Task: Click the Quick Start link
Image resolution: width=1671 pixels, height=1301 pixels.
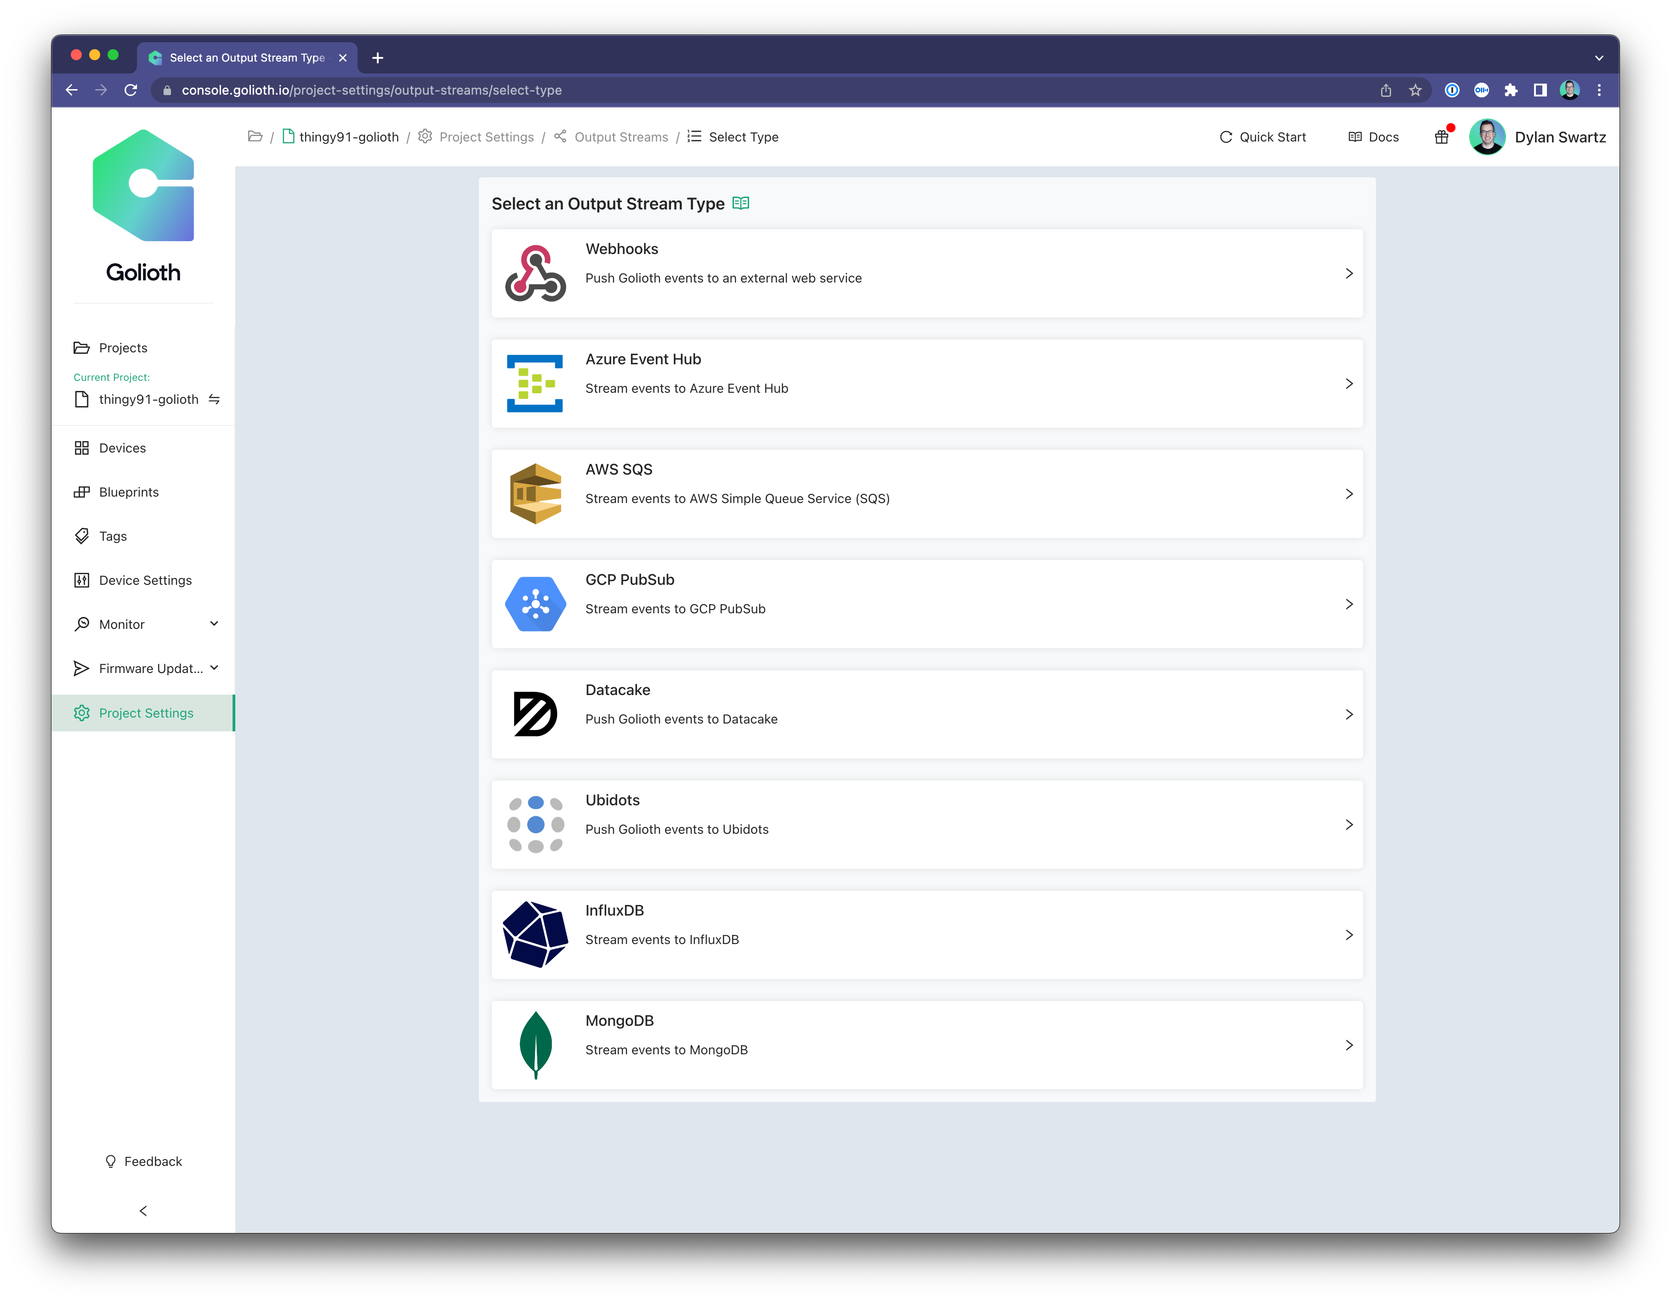Action: point(1262,137)
